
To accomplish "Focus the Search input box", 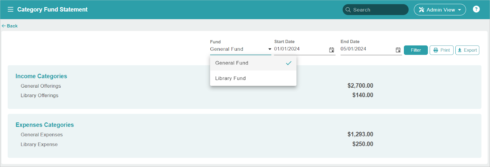I will tap(375, 10).
